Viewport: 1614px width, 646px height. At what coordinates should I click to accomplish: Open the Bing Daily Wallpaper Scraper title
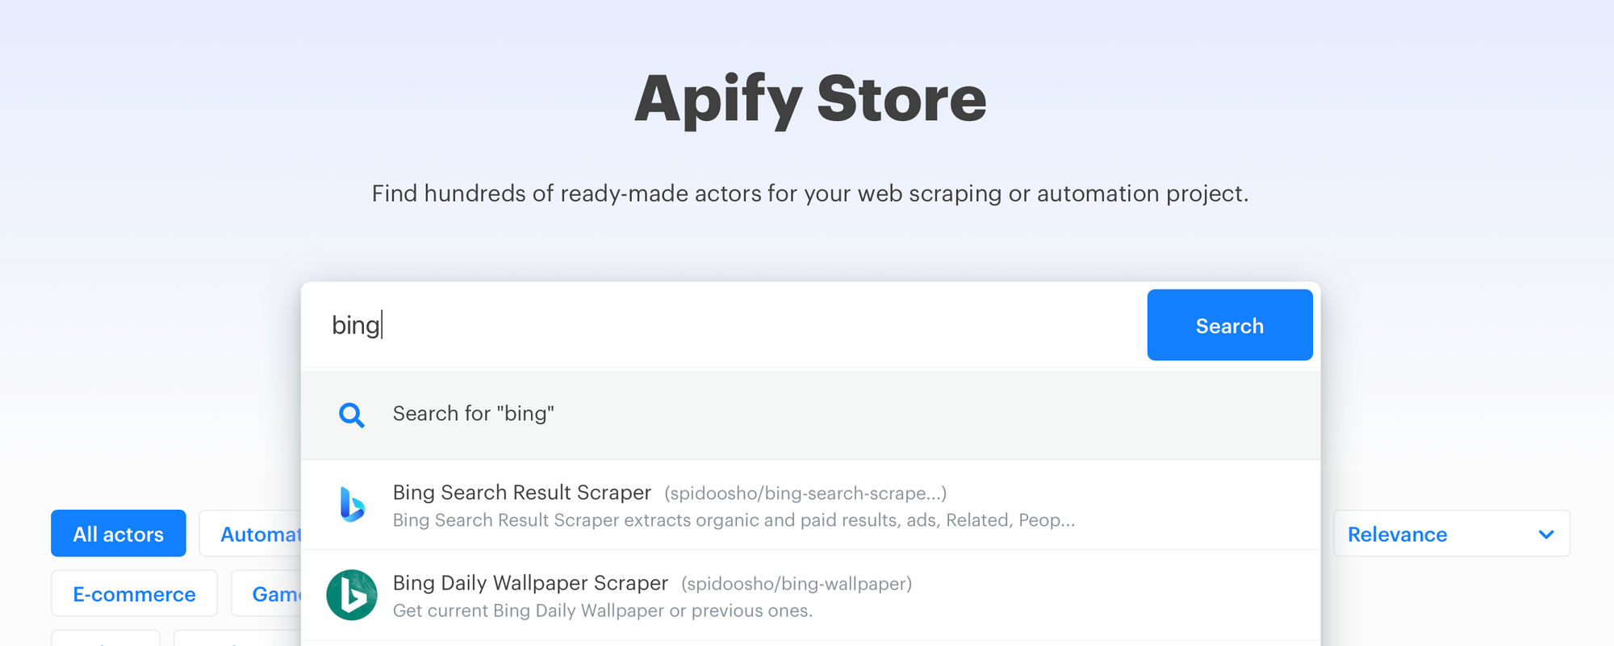tap(530, 582)
